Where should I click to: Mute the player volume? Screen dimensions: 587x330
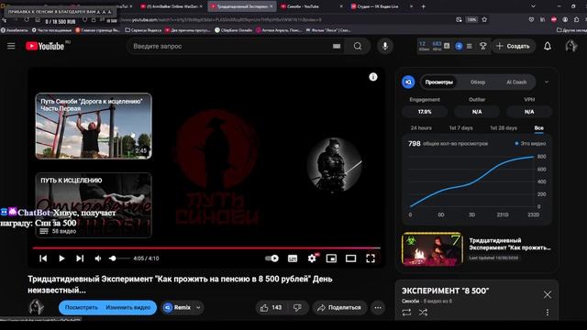click(98, 258)
